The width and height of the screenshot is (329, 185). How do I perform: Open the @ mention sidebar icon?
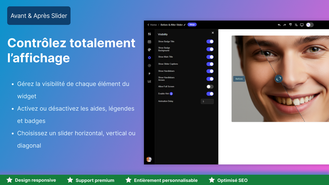point(149,66)
